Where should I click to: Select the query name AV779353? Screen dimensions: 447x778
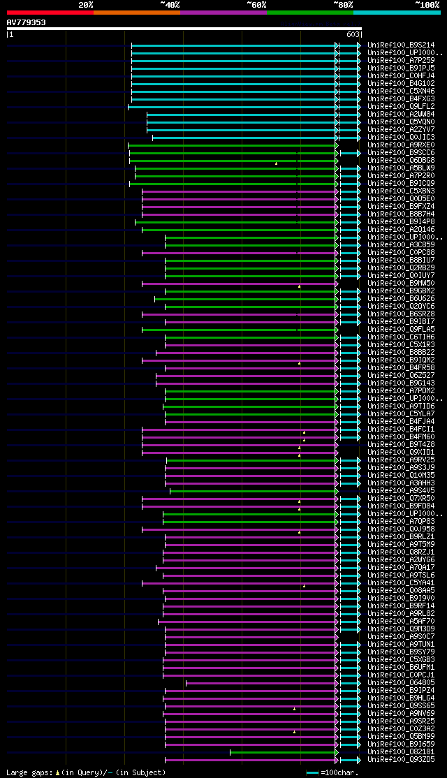[27, 22]
